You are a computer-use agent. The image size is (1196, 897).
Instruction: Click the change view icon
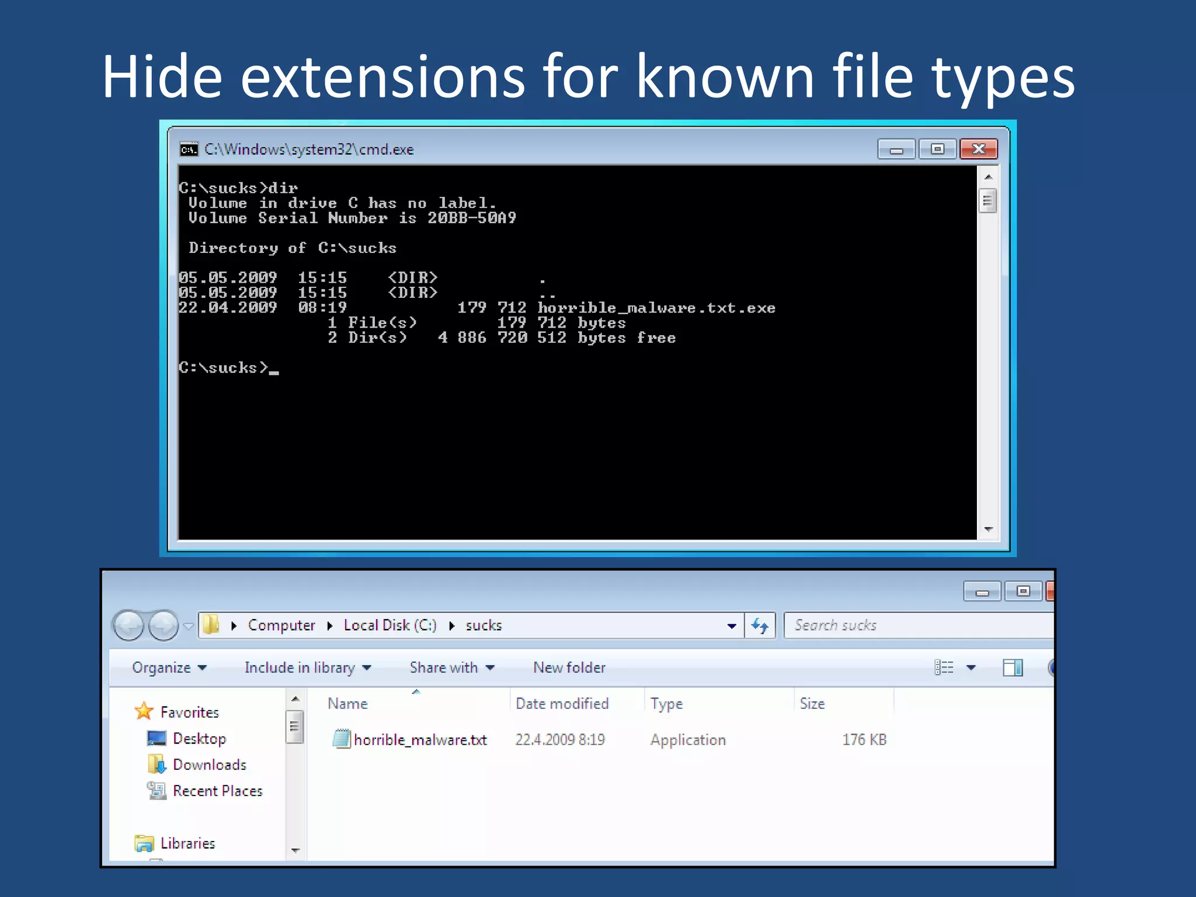click(x=944, y=667)
